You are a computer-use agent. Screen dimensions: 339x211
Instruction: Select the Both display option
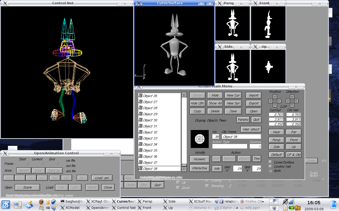pyautogui.click(x=270, y=171)
